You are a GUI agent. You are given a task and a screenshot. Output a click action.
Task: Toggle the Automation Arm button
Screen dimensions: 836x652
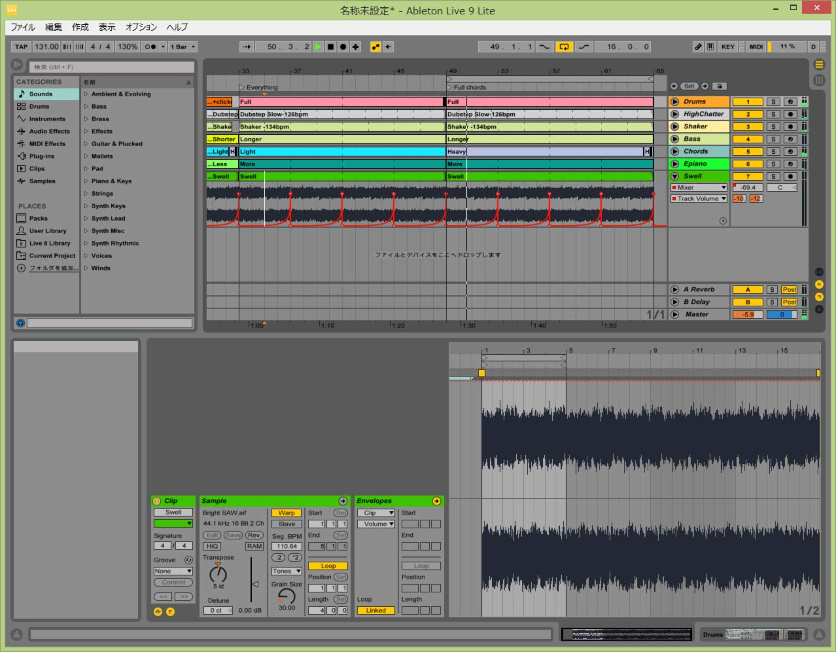(375, 47)
